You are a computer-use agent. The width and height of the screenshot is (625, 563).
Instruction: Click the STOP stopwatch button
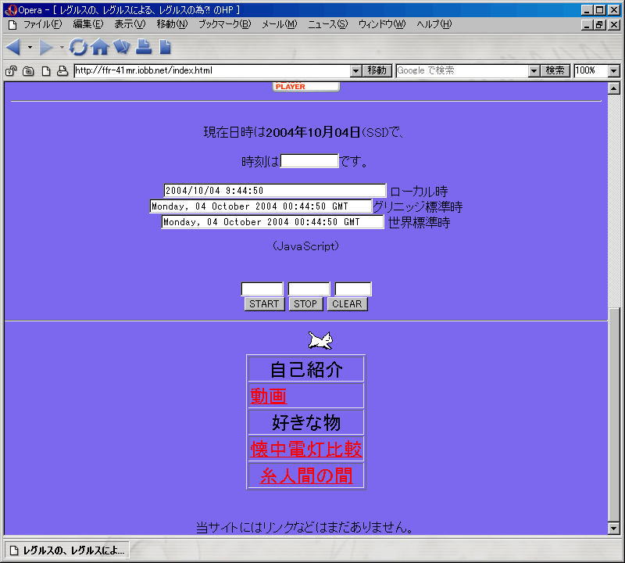pyautogui.click(x=305, y=304)
